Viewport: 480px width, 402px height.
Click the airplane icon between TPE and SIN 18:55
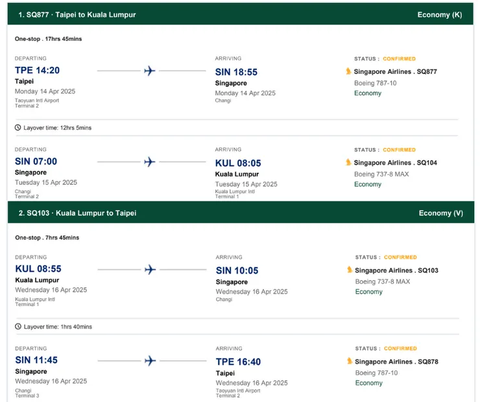pos(150,71)
